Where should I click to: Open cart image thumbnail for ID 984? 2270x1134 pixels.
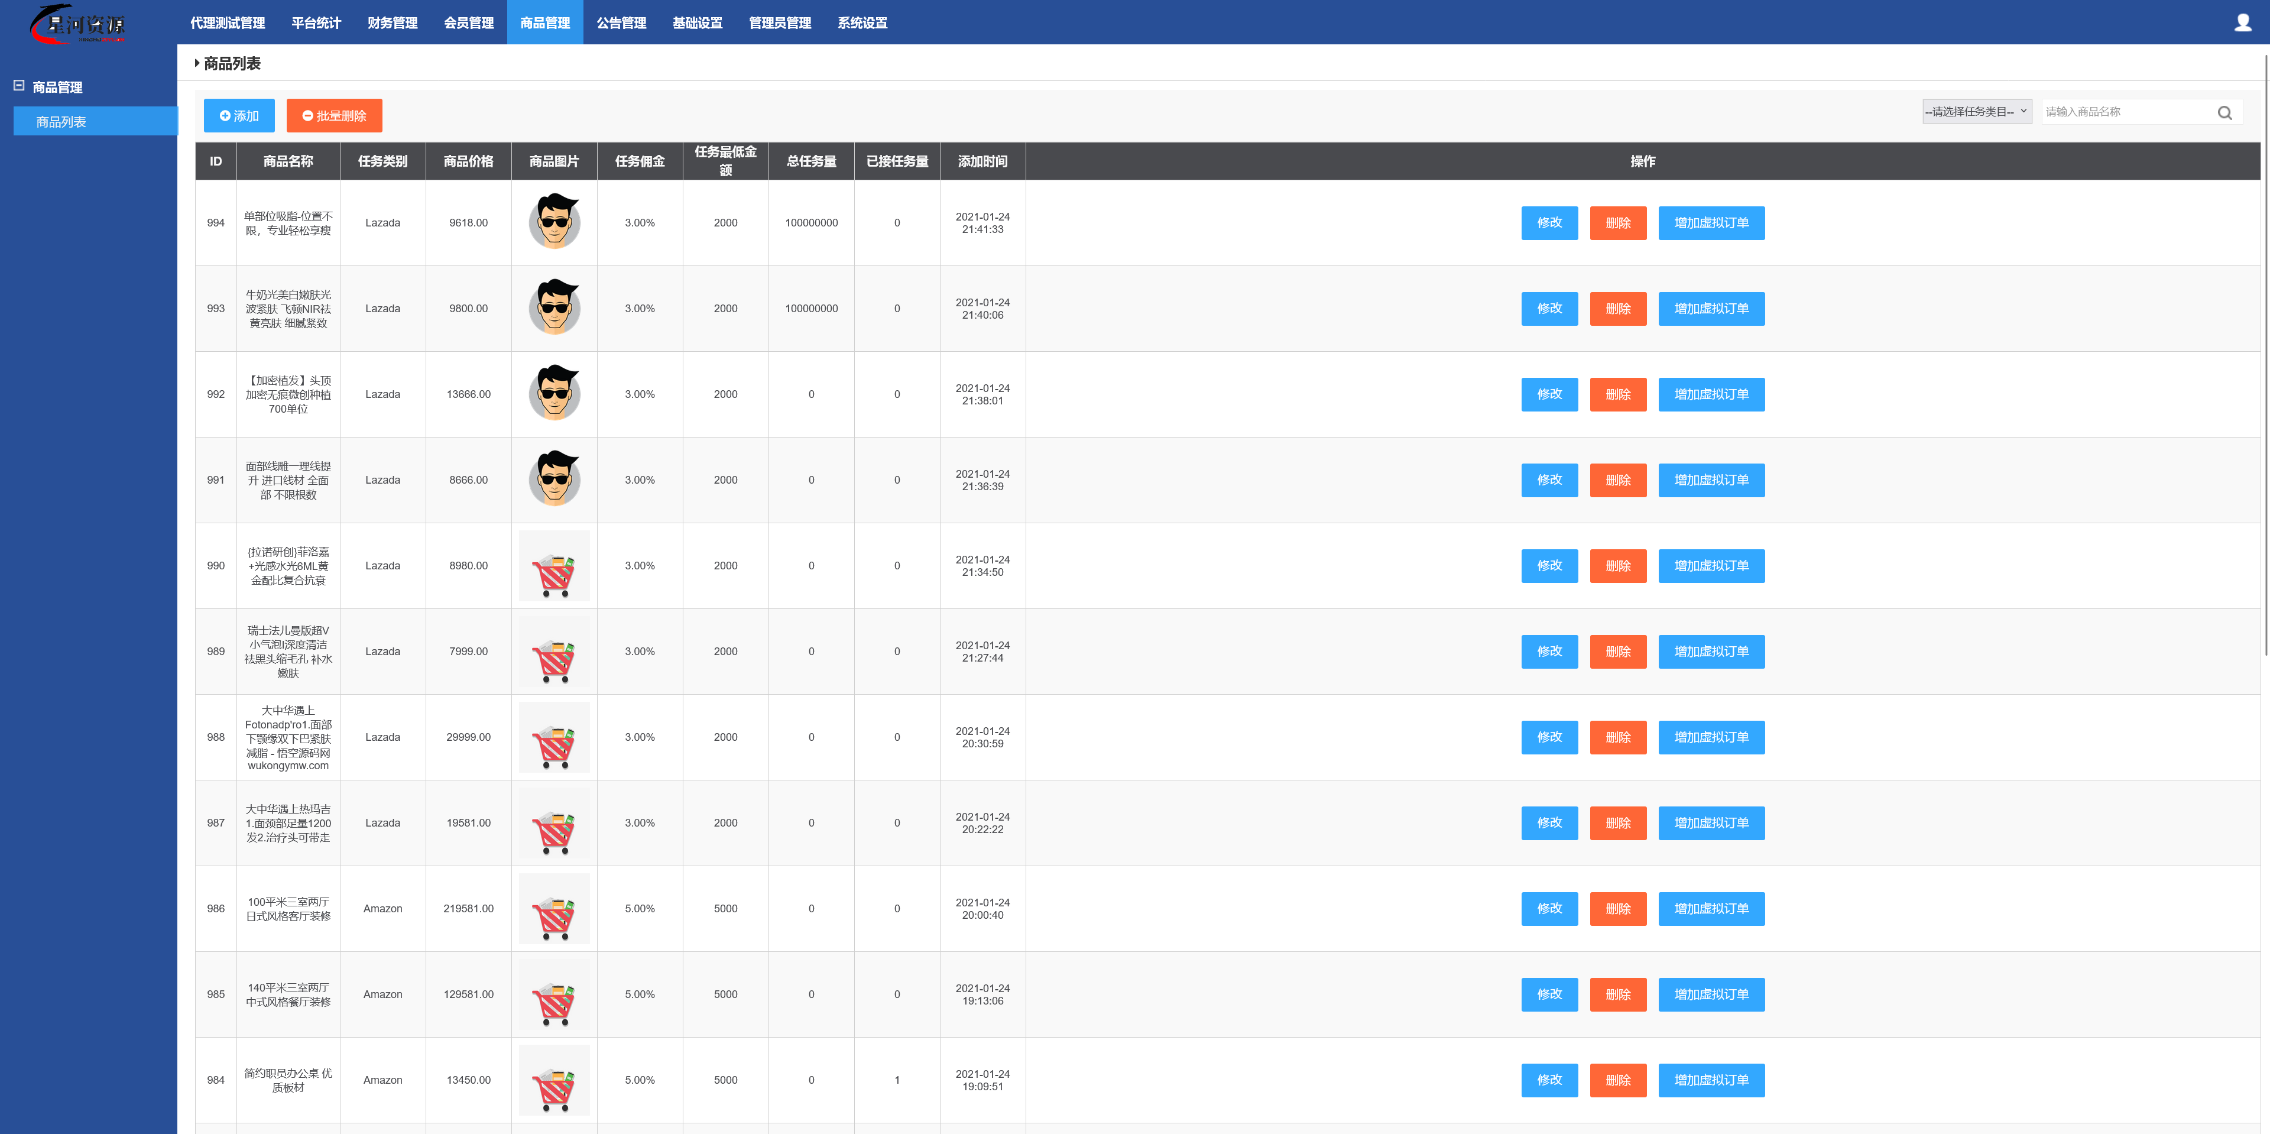pos(554,1080)
